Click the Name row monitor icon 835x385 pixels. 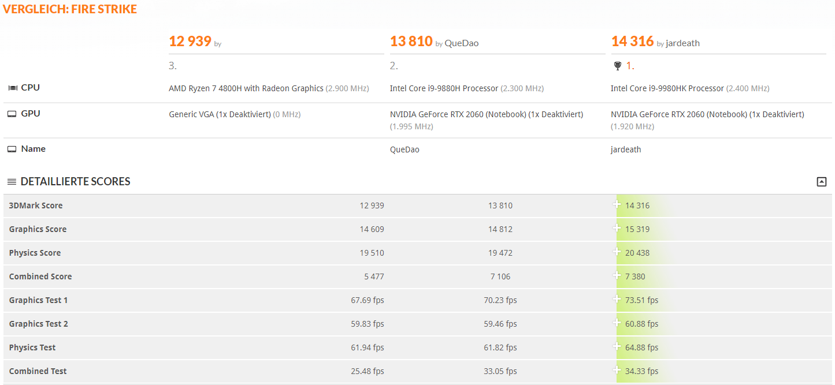tap(12, 149)
